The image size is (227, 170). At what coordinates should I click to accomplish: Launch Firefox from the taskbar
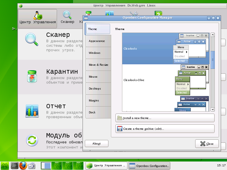point(23,165)
